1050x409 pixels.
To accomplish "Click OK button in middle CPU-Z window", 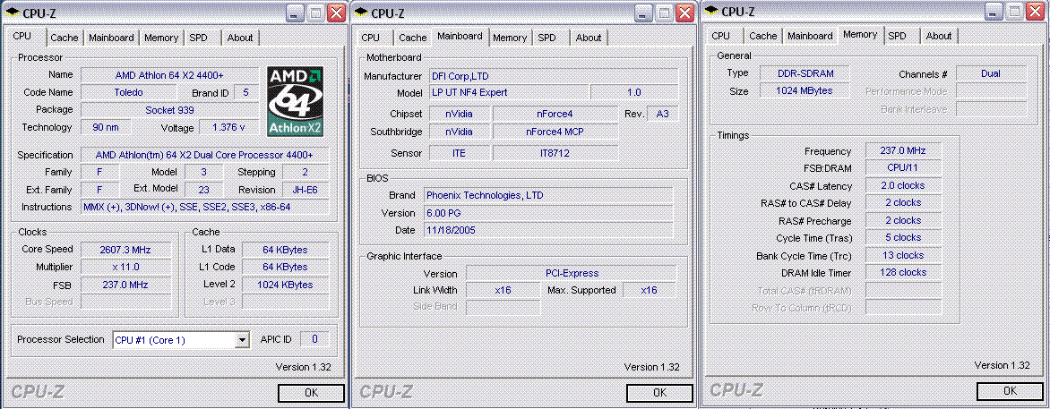I will pos(658,392).
